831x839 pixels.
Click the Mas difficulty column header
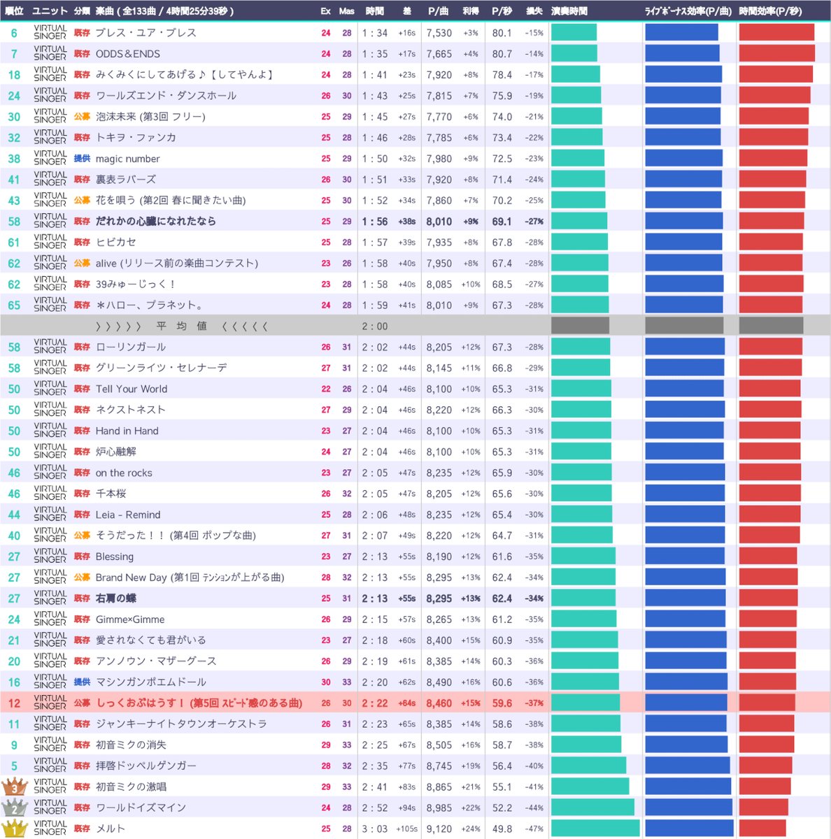point(347,11)
